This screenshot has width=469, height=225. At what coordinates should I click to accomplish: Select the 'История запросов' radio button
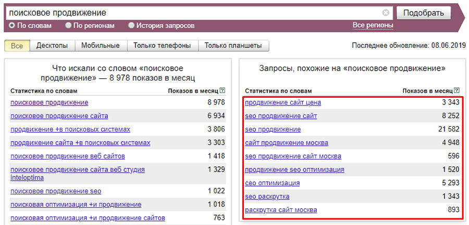pyautogui.click(x=131, y=25)
